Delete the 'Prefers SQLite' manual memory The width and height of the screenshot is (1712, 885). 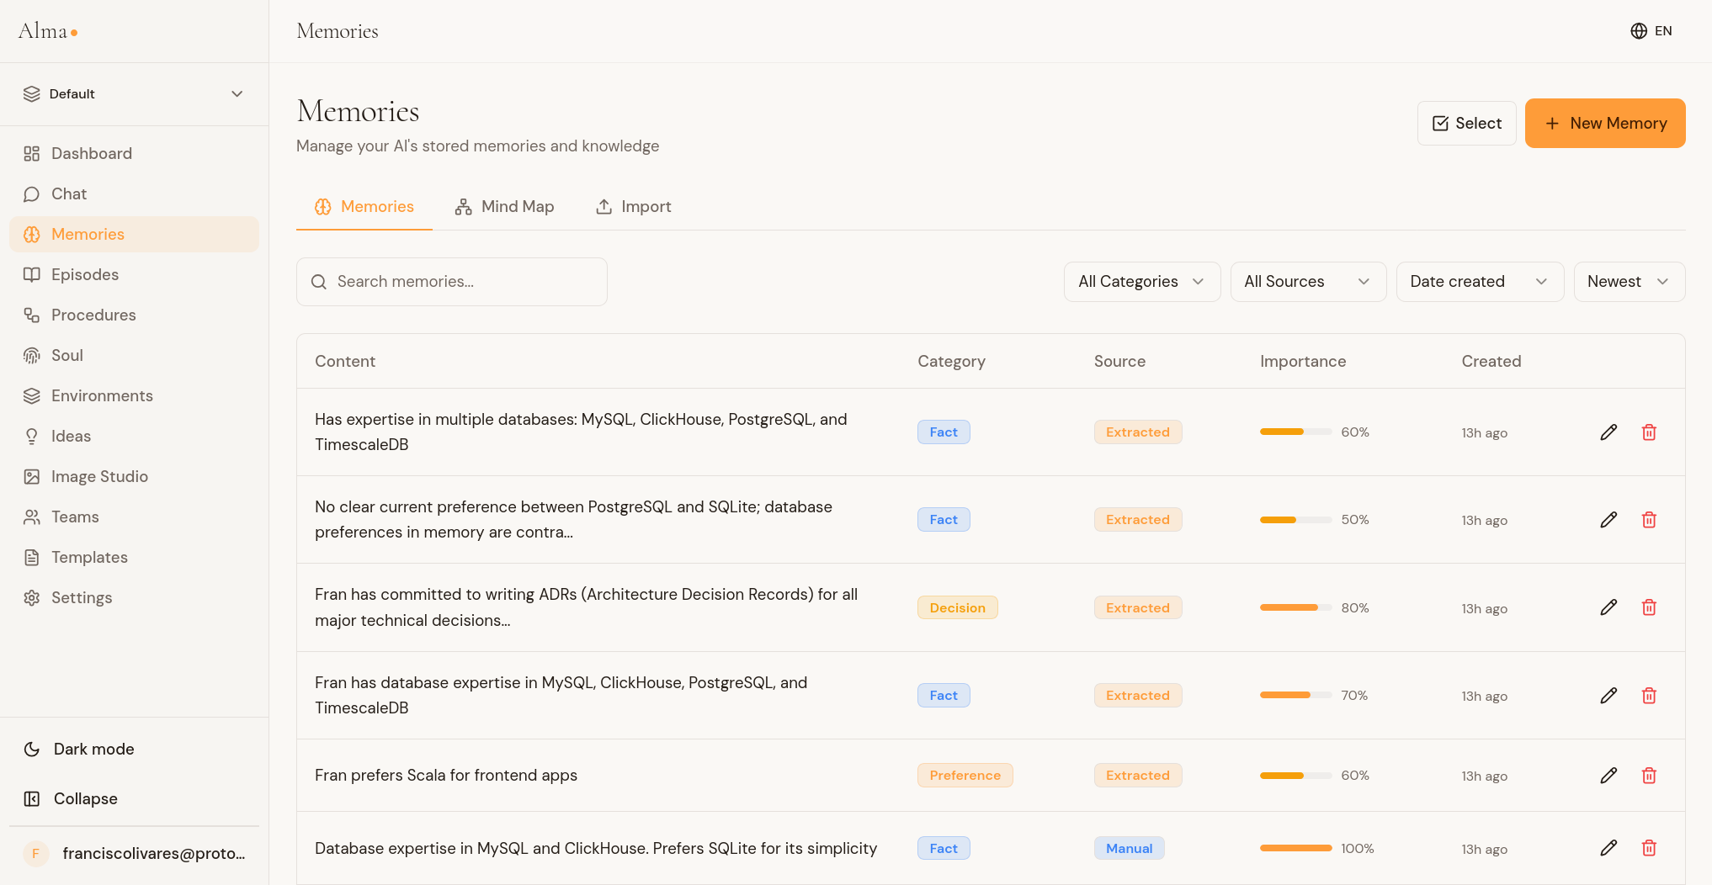(x=1649, y=848)
